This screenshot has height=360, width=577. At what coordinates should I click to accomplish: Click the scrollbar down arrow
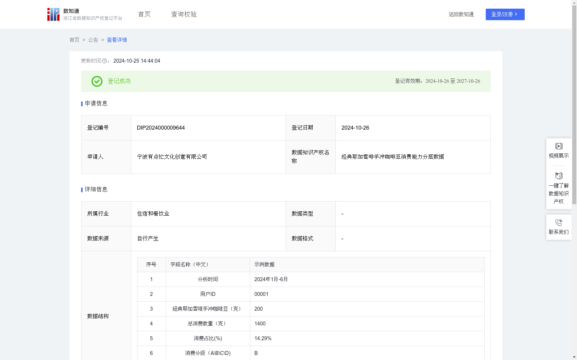(x=574, y=357)
